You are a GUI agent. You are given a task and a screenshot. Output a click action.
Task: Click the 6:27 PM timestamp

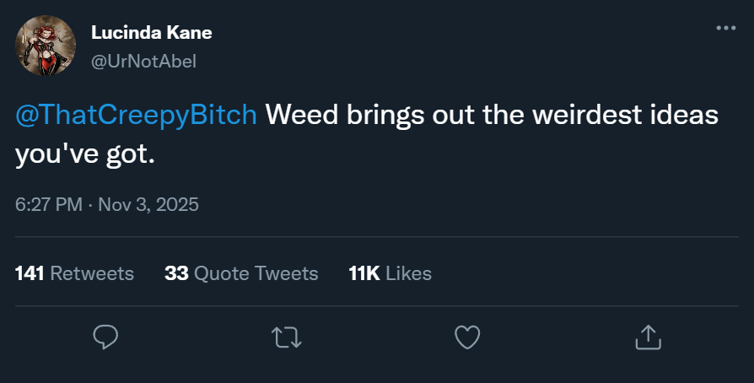coord(49,205)
